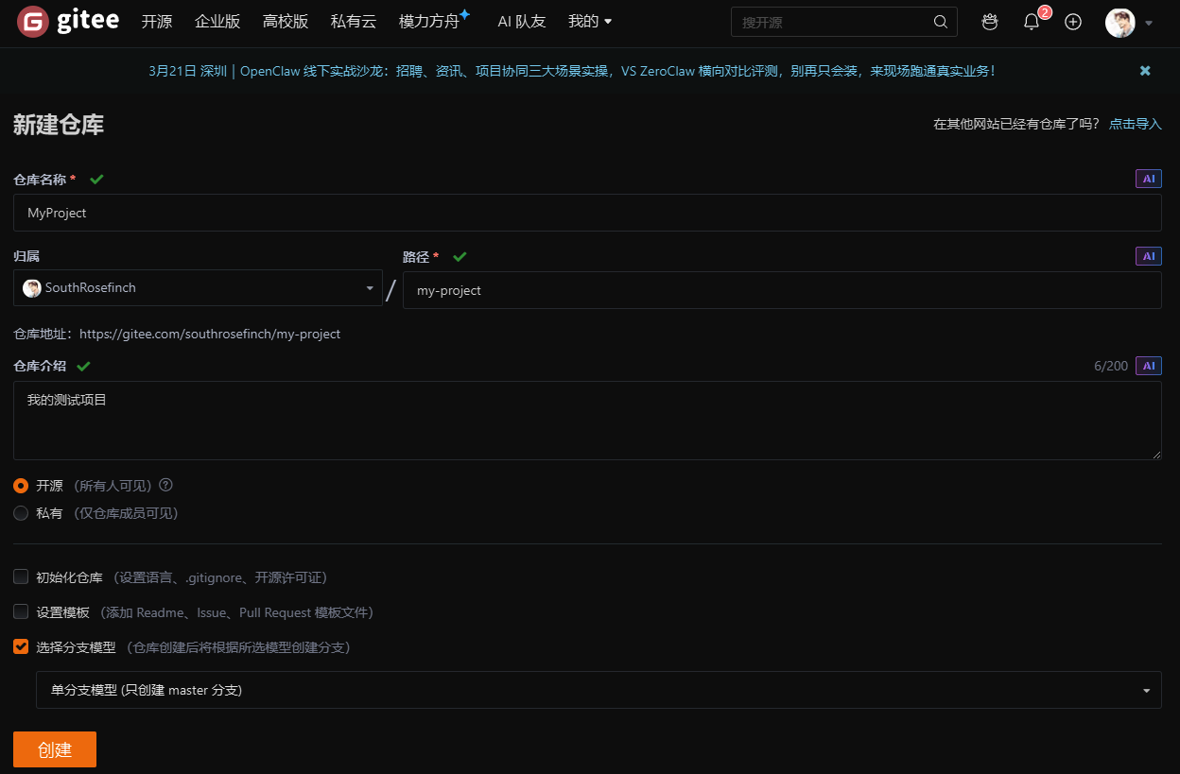This screenshot has width=1180, height=774.
Task: Open the user avatar menu
Action: click(1120, 22)
